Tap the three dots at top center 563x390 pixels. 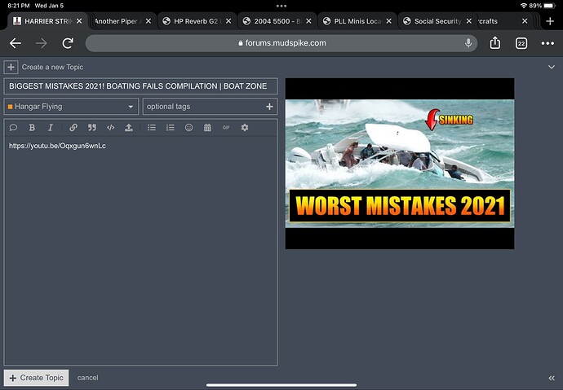tap(281, 6)
